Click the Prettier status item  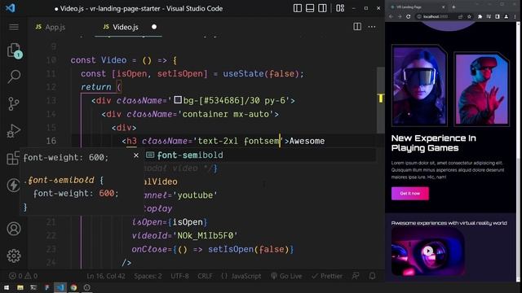click(327, 276)
